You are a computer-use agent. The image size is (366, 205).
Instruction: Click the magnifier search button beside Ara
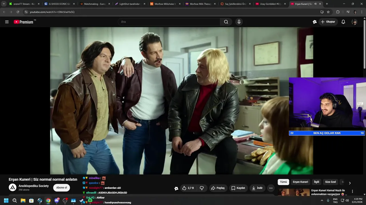click(226, 22)
